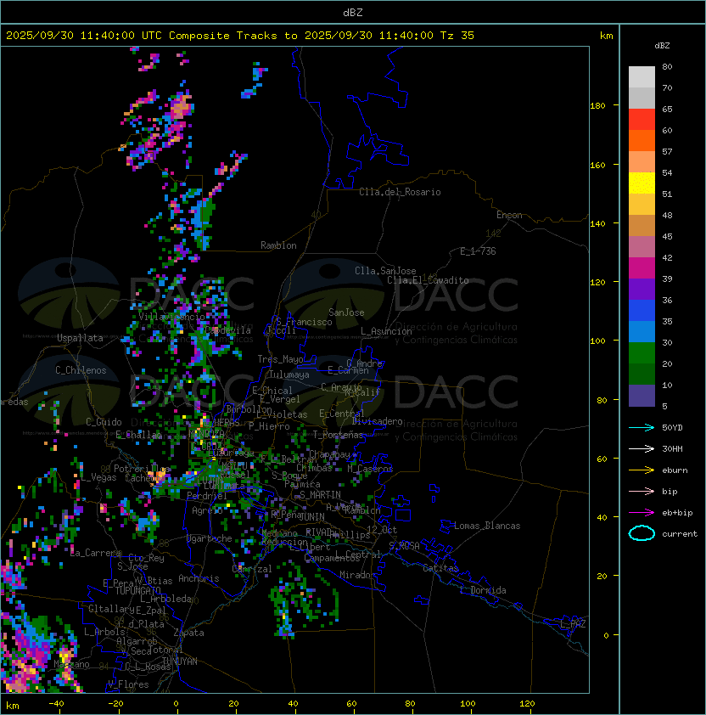Click the -40 tick on horizontal axis
The image size is (706, 715).
(x=56, y=704)
